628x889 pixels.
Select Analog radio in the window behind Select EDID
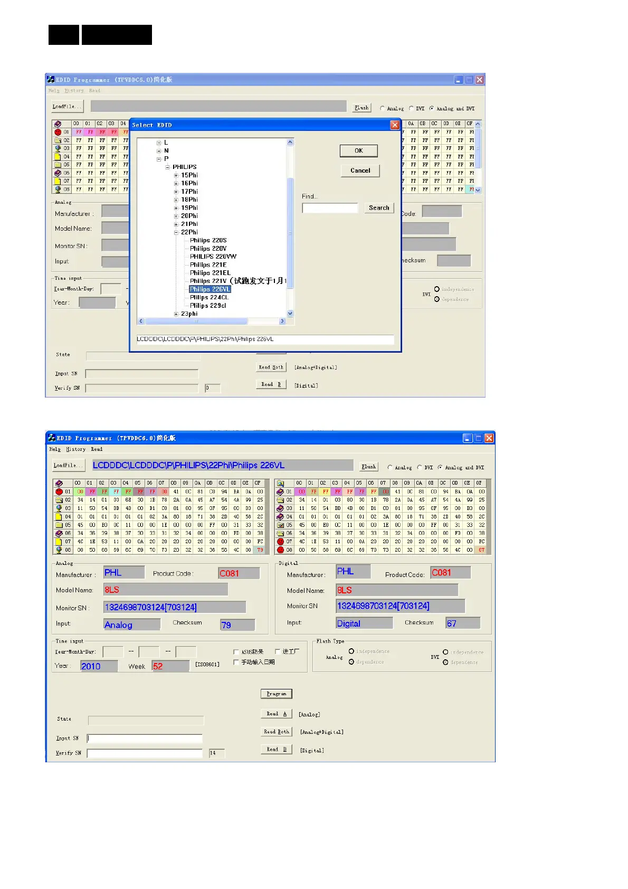[382, 108]
